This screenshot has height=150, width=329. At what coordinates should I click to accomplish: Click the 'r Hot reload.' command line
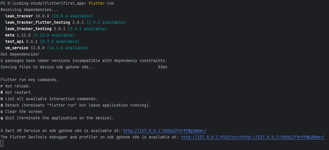tap(16, 86)
